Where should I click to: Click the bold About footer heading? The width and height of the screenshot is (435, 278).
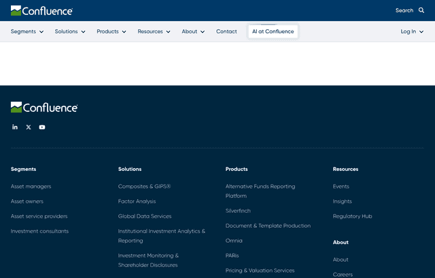tap(341, 242)
